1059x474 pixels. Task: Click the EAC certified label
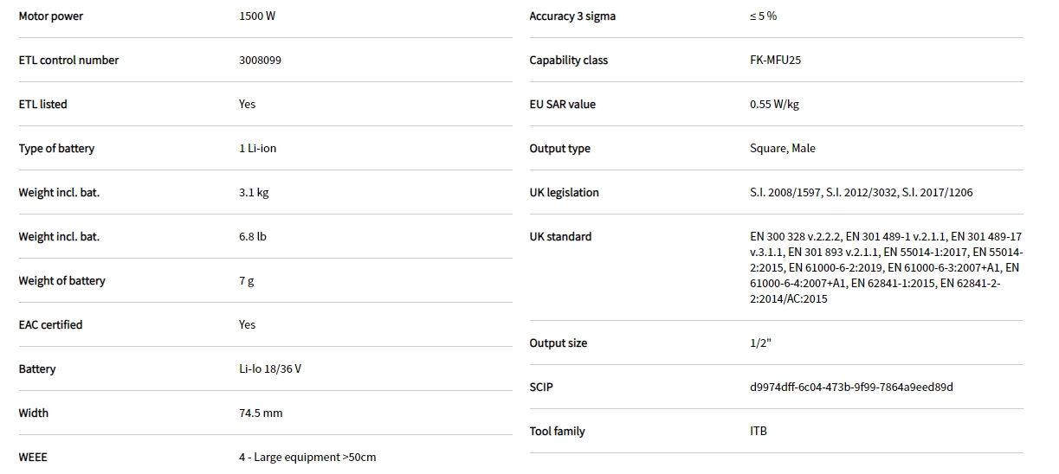(50, 325)
